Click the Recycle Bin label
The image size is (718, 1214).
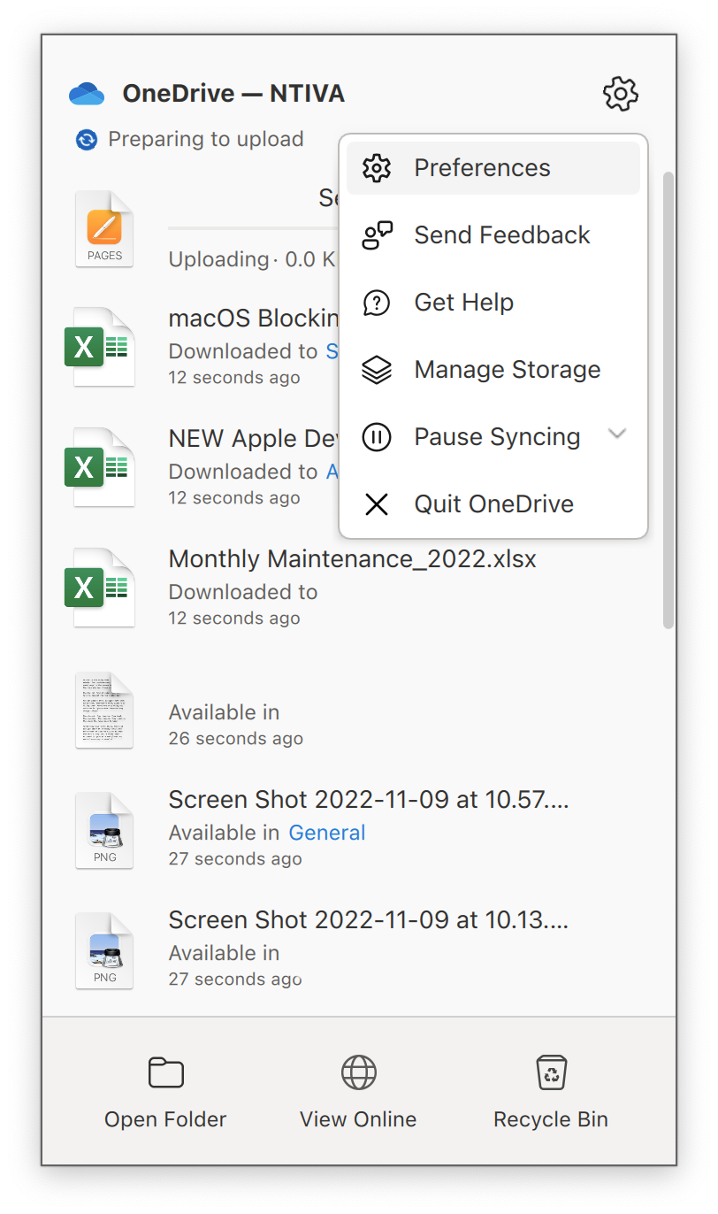551,1120
